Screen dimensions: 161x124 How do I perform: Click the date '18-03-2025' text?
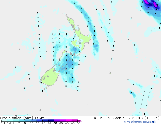[x=109, y=118]
